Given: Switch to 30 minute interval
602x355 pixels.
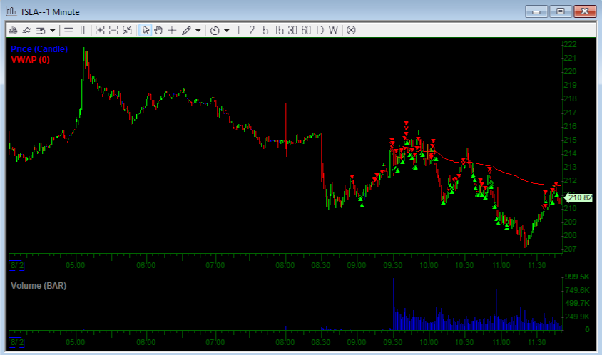Looking at the screenshot, I should (x=292, y=30).
